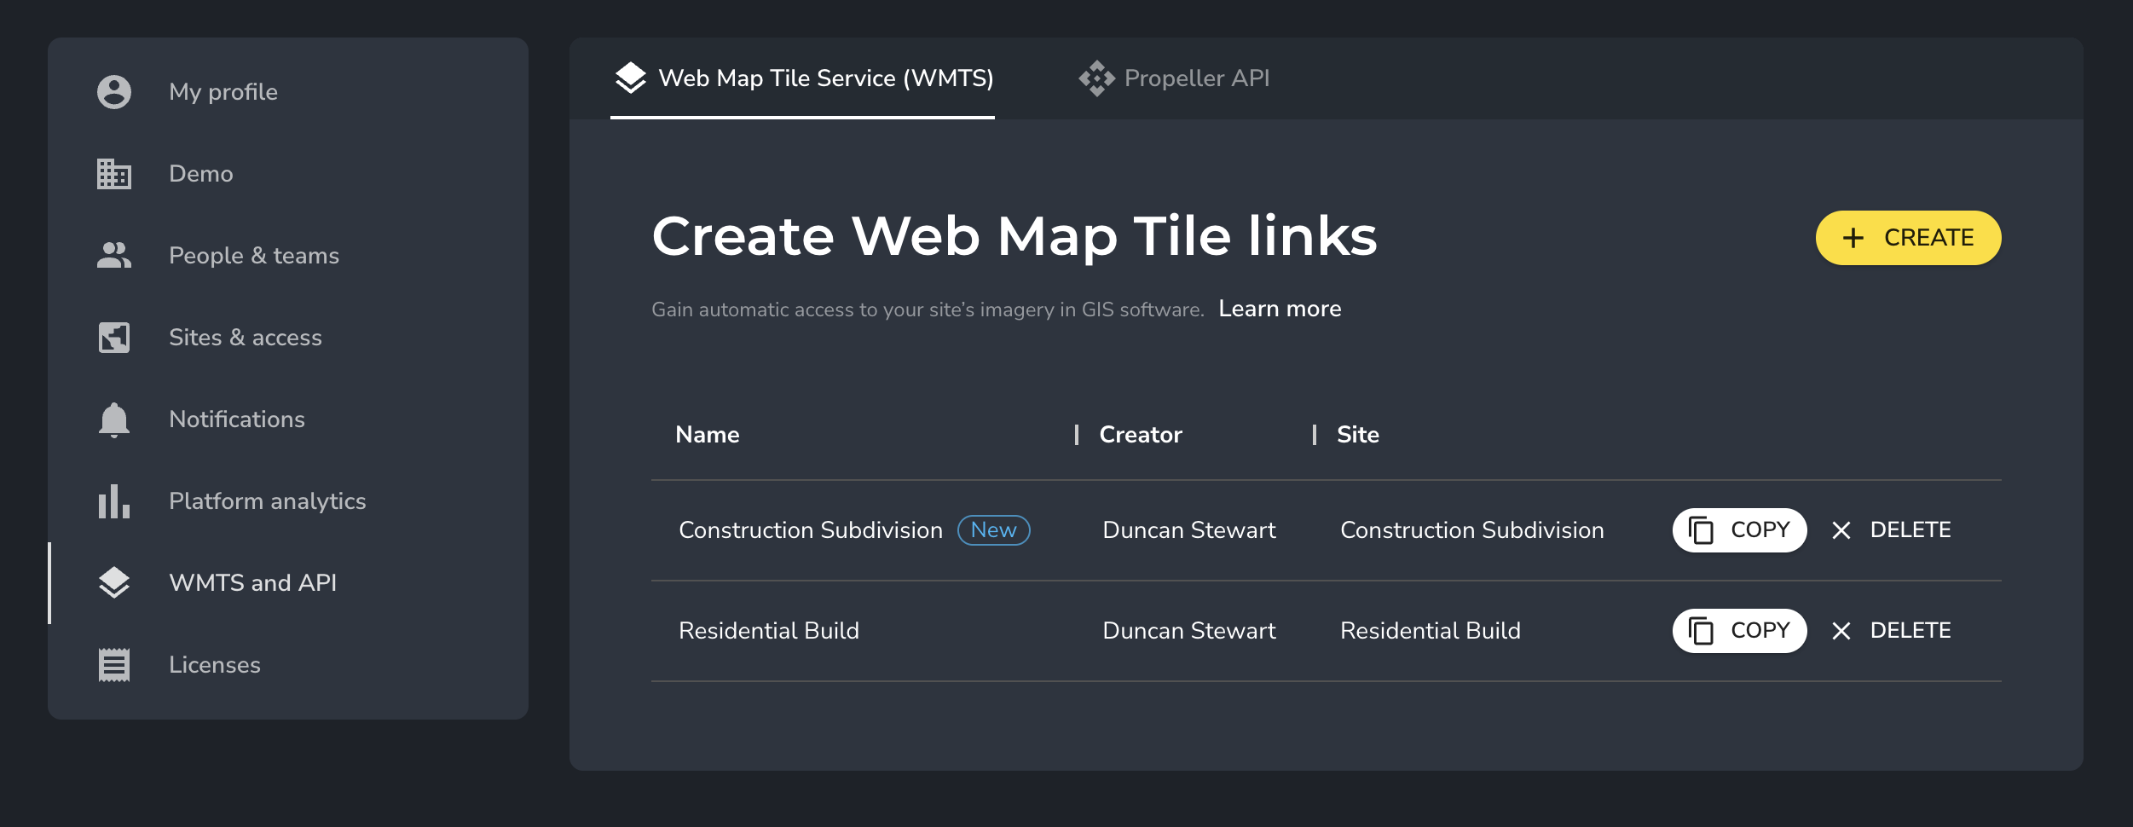Click the Name column header
Viewport: 2133px width, 827px height.
pyautogui.click(x=707, y=435)
